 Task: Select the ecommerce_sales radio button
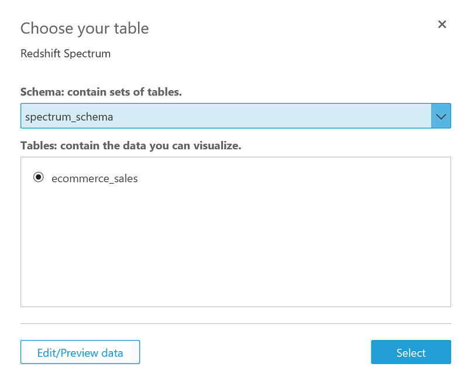(x=39, y=178)
